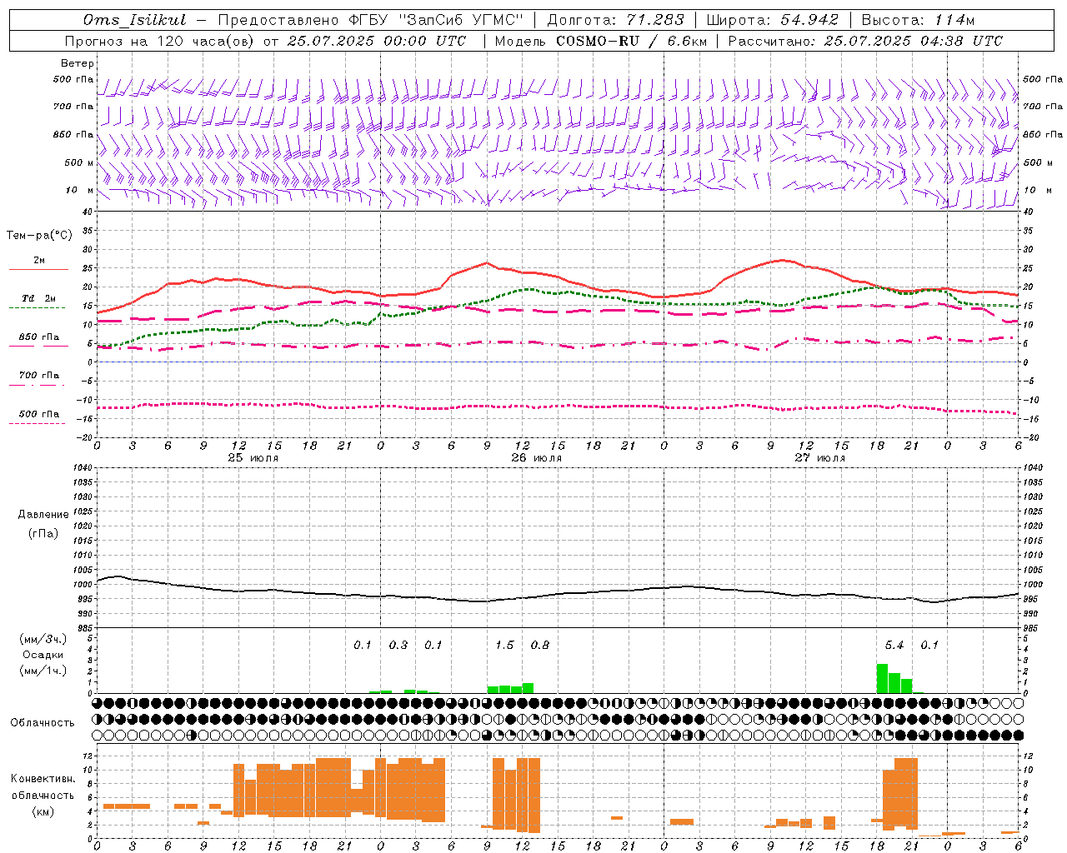The height and width of the screenshot is (853, 1067).
Task: Click the elevation text 'Высота: 114м'
Action: pos(918,20)
